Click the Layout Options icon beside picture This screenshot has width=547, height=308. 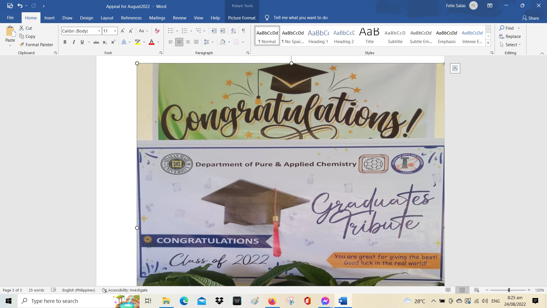click(x=455, y=68)
